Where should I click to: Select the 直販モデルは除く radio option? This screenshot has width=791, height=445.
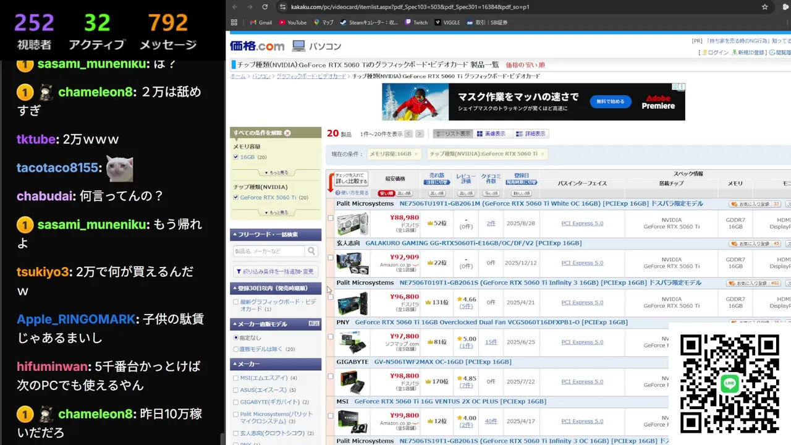click(x=236, y=349)
